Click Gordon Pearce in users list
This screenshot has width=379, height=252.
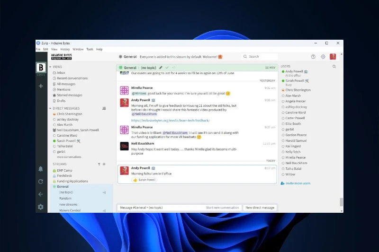296,135
